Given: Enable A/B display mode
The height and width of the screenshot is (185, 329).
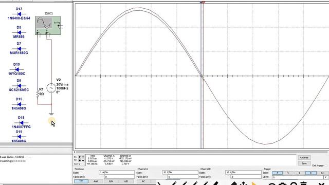Looking at the screenshot, I should click(126, 181).
